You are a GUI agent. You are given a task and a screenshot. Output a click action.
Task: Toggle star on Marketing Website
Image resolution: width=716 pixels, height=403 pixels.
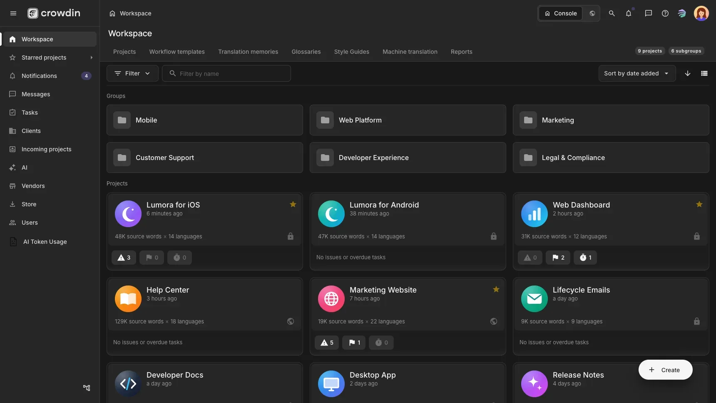[x=496, y=289]
